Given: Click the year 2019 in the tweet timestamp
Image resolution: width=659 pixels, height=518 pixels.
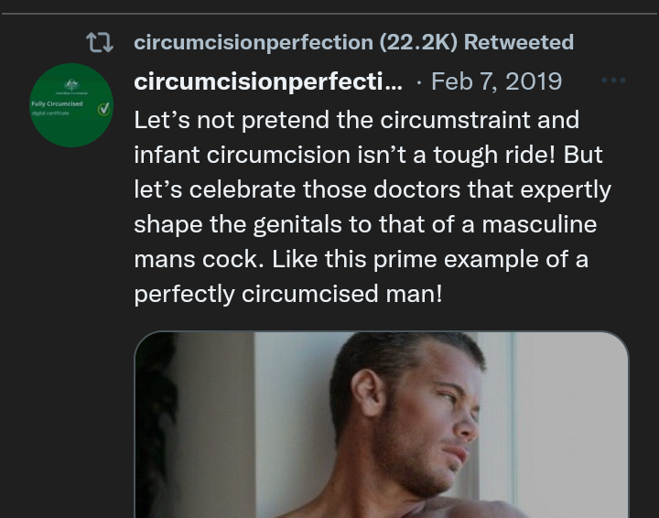Looking at the screenshot, I should point(532,81).
